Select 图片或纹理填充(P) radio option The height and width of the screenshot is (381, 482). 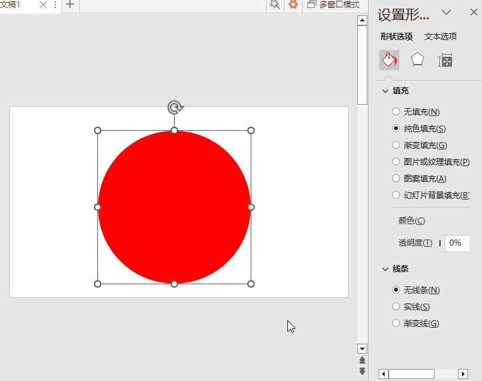pyautogui.click(x=431, y=161)
